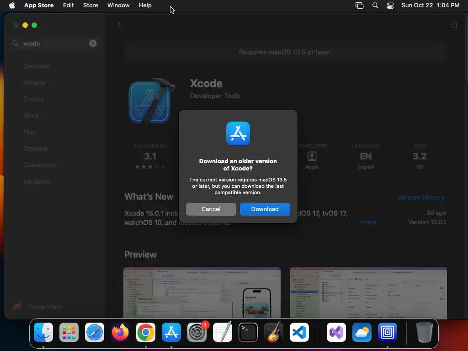Select Develop in the sidebar

click(x=36, y=149)
